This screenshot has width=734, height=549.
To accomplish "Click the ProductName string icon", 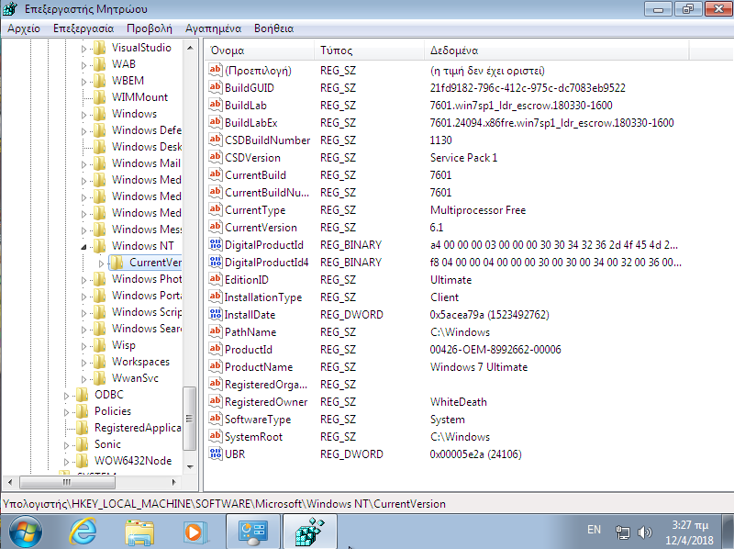I will coord(216,366).
